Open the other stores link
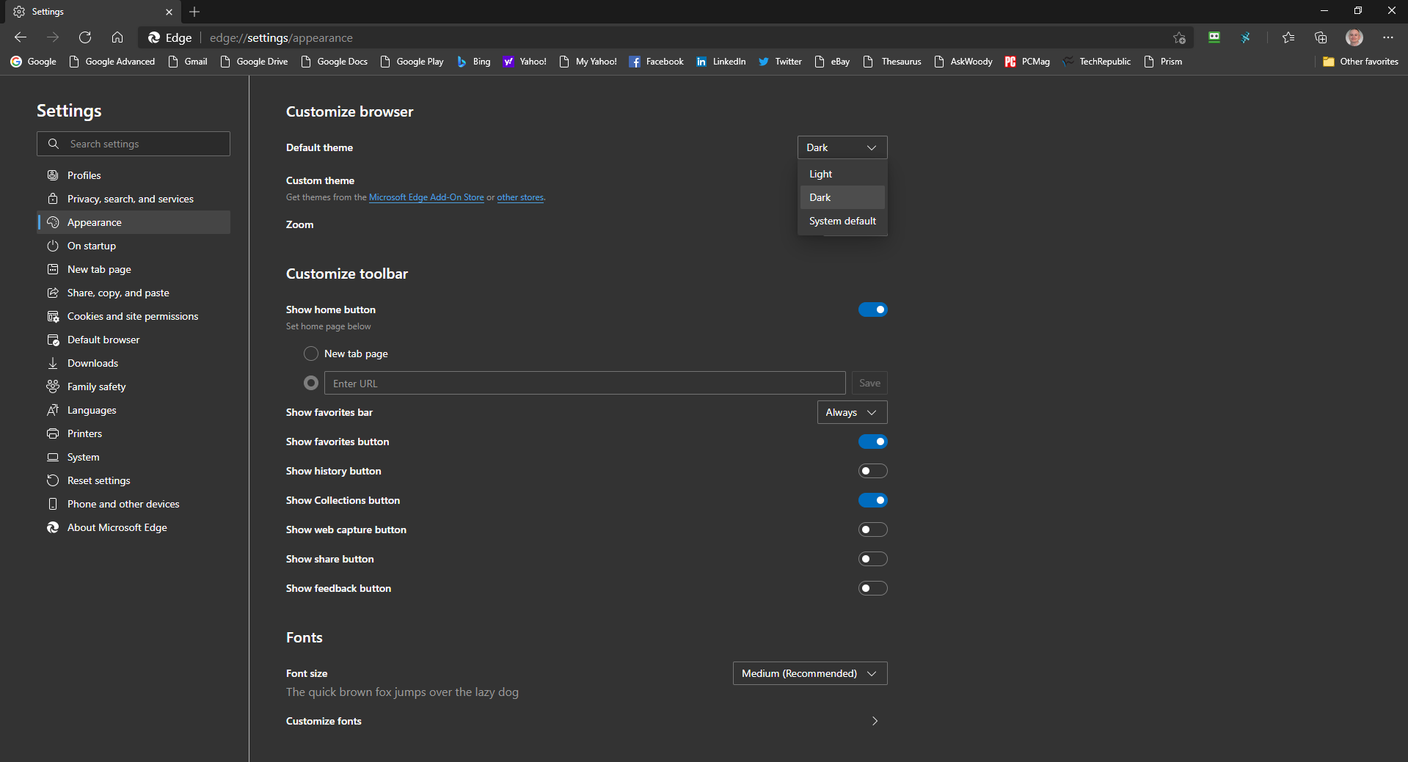 coord(520,197)
